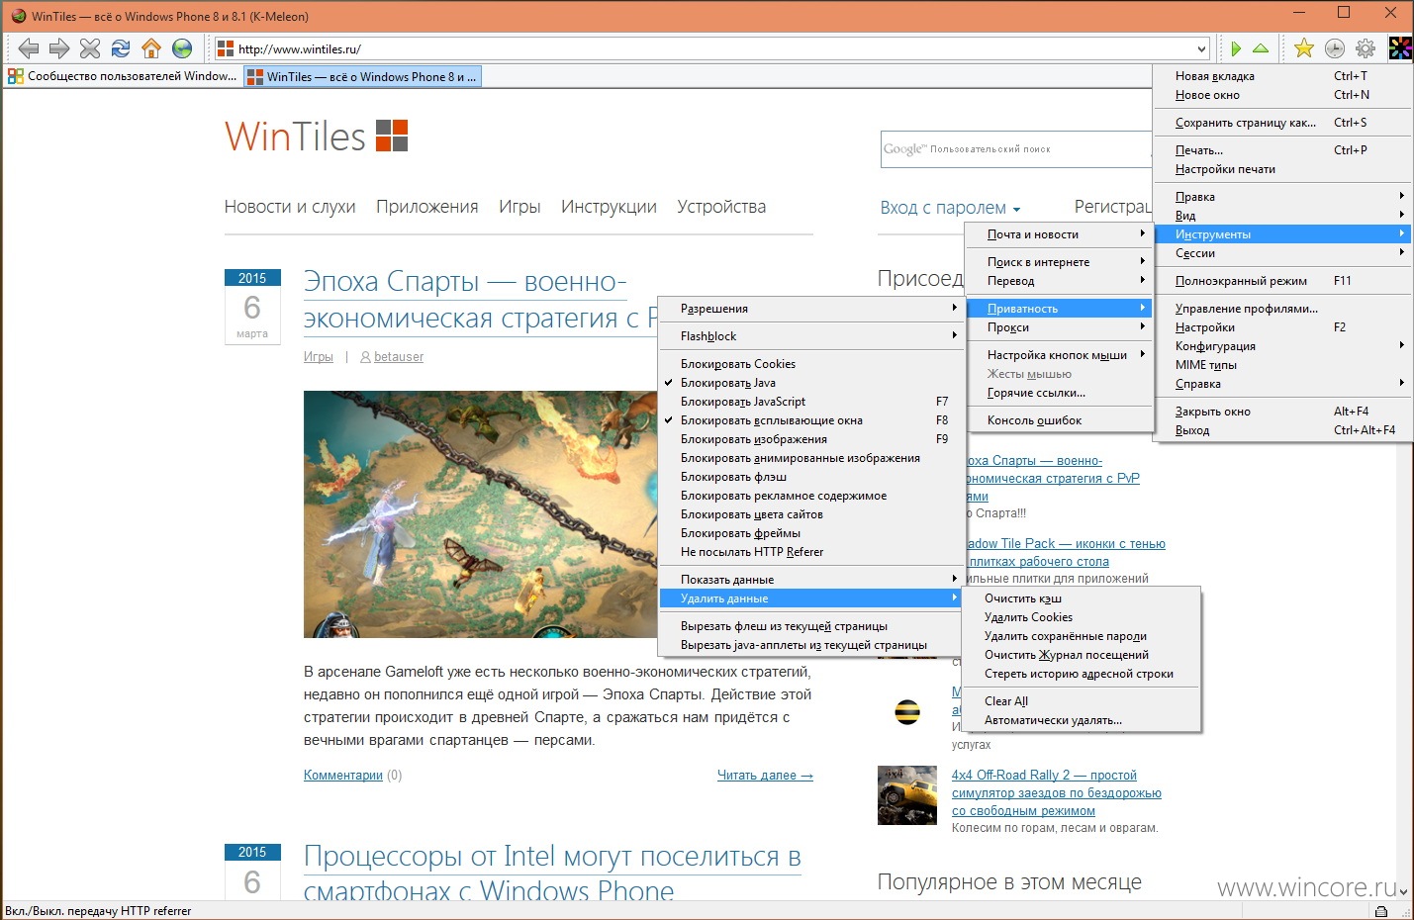Choose Автоматически удалять... menu item
This screenshot has height=920, width=1414.
(1082, 720)
